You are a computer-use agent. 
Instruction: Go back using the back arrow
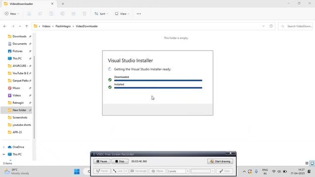(5, 26)
